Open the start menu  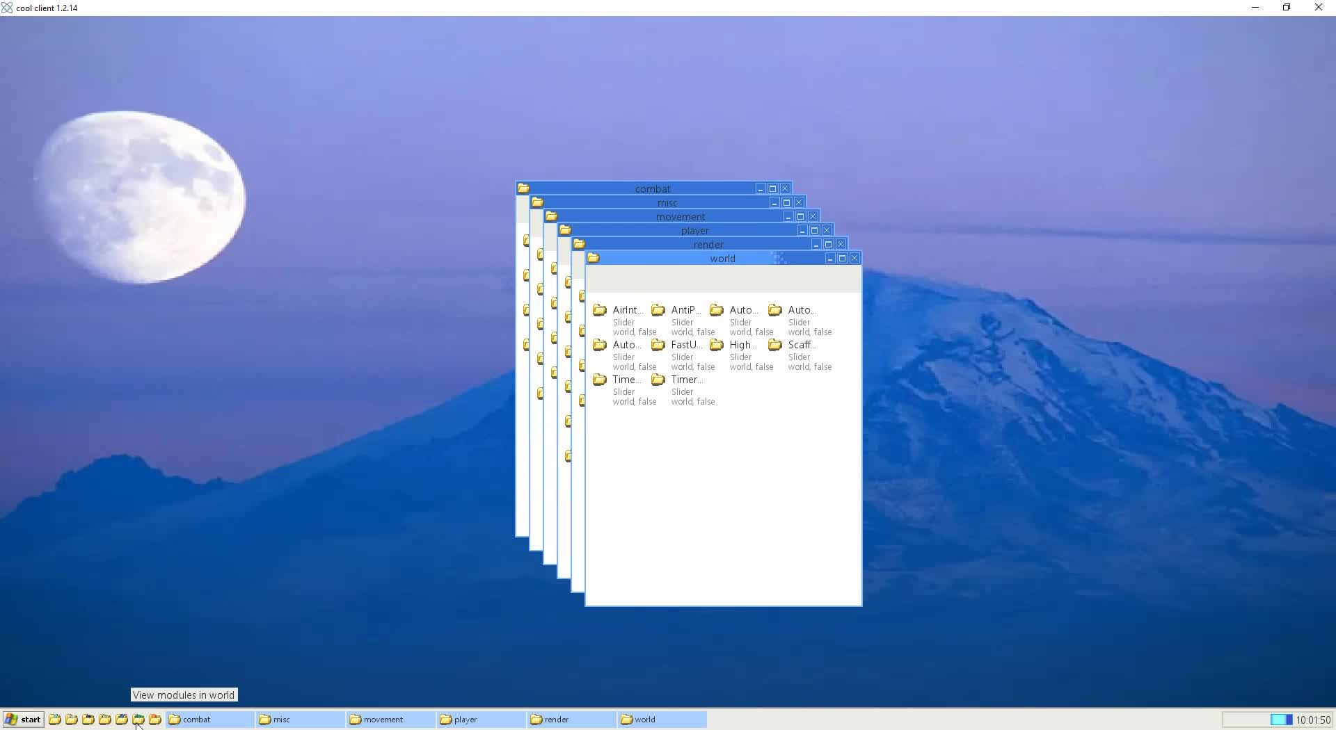23,720
